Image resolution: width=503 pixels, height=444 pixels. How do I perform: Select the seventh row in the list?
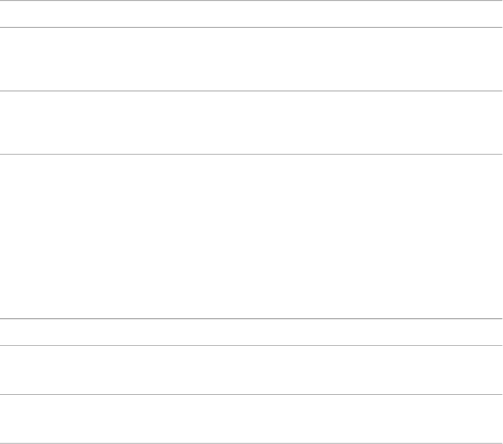click(251, 419)
